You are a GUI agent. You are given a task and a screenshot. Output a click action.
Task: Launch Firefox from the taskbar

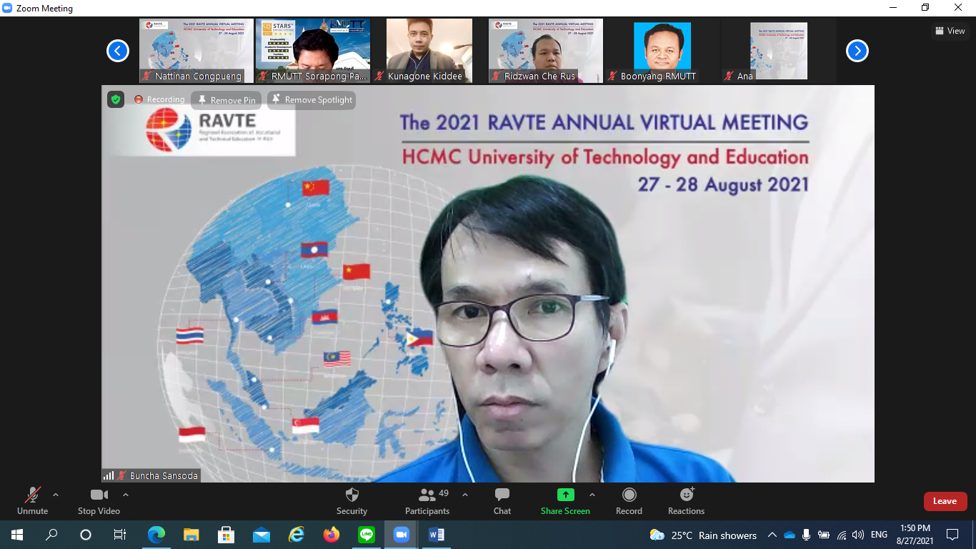click(331, 535)
